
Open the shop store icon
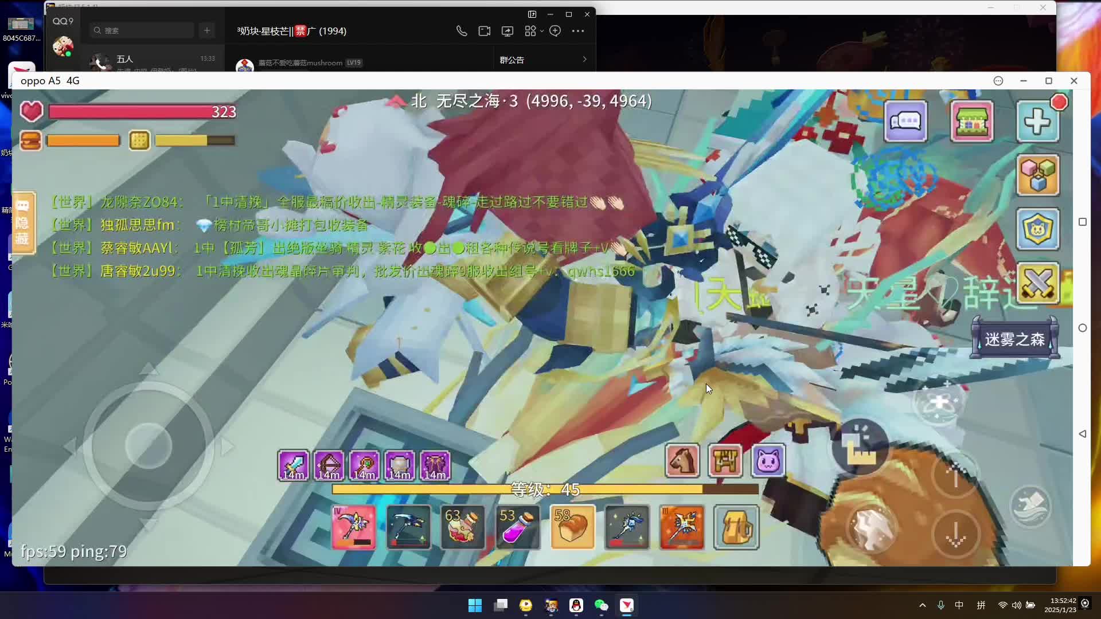tap(972, 121)
